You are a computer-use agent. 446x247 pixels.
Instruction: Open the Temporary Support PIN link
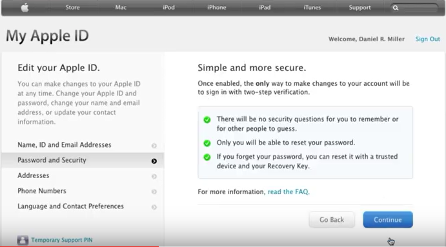(62, 240)
